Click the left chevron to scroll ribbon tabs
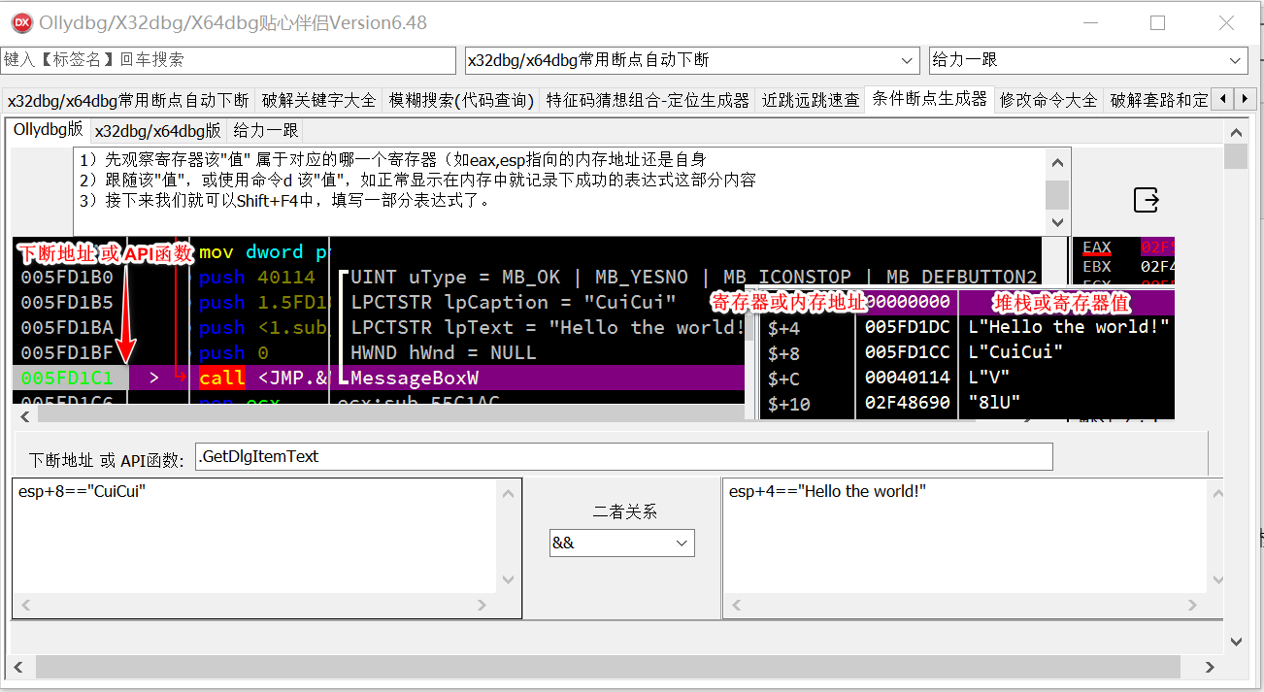 1223,98
